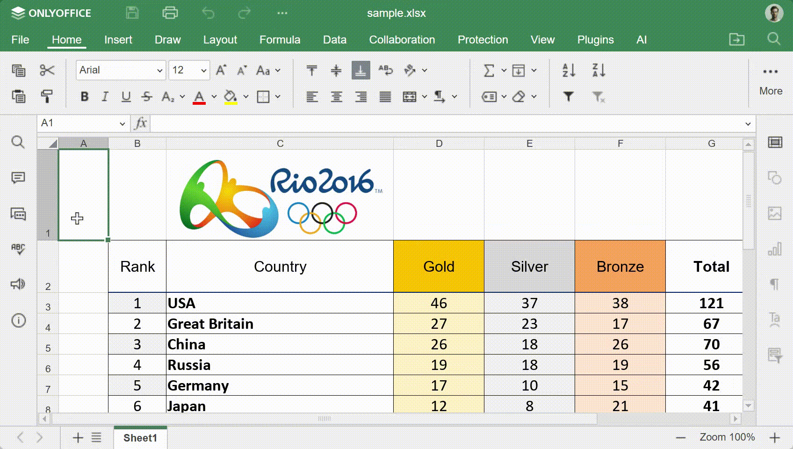This screenshot has width=793, height=449.
Task: Click the A1 cell name box
Action: click(x=83, y=123)
